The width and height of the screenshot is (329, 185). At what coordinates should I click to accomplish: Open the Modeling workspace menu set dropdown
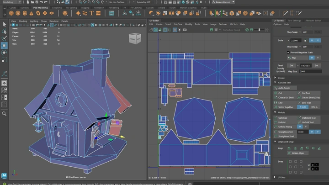[x=12, y=2]
